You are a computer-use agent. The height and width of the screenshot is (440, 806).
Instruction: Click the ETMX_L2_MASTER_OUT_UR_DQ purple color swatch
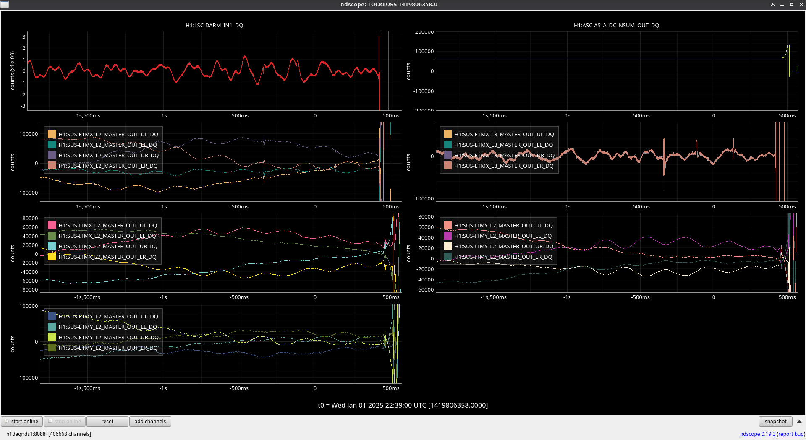(52, 155)
